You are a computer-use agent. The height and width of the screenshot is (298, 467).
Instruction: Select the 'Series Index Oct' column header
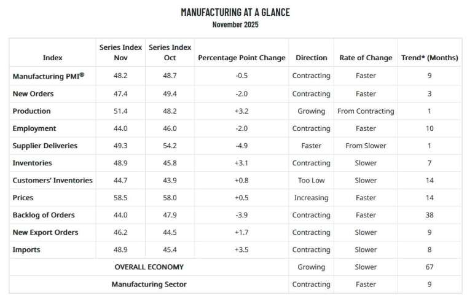pyautogui.click(x=169, y=52)
